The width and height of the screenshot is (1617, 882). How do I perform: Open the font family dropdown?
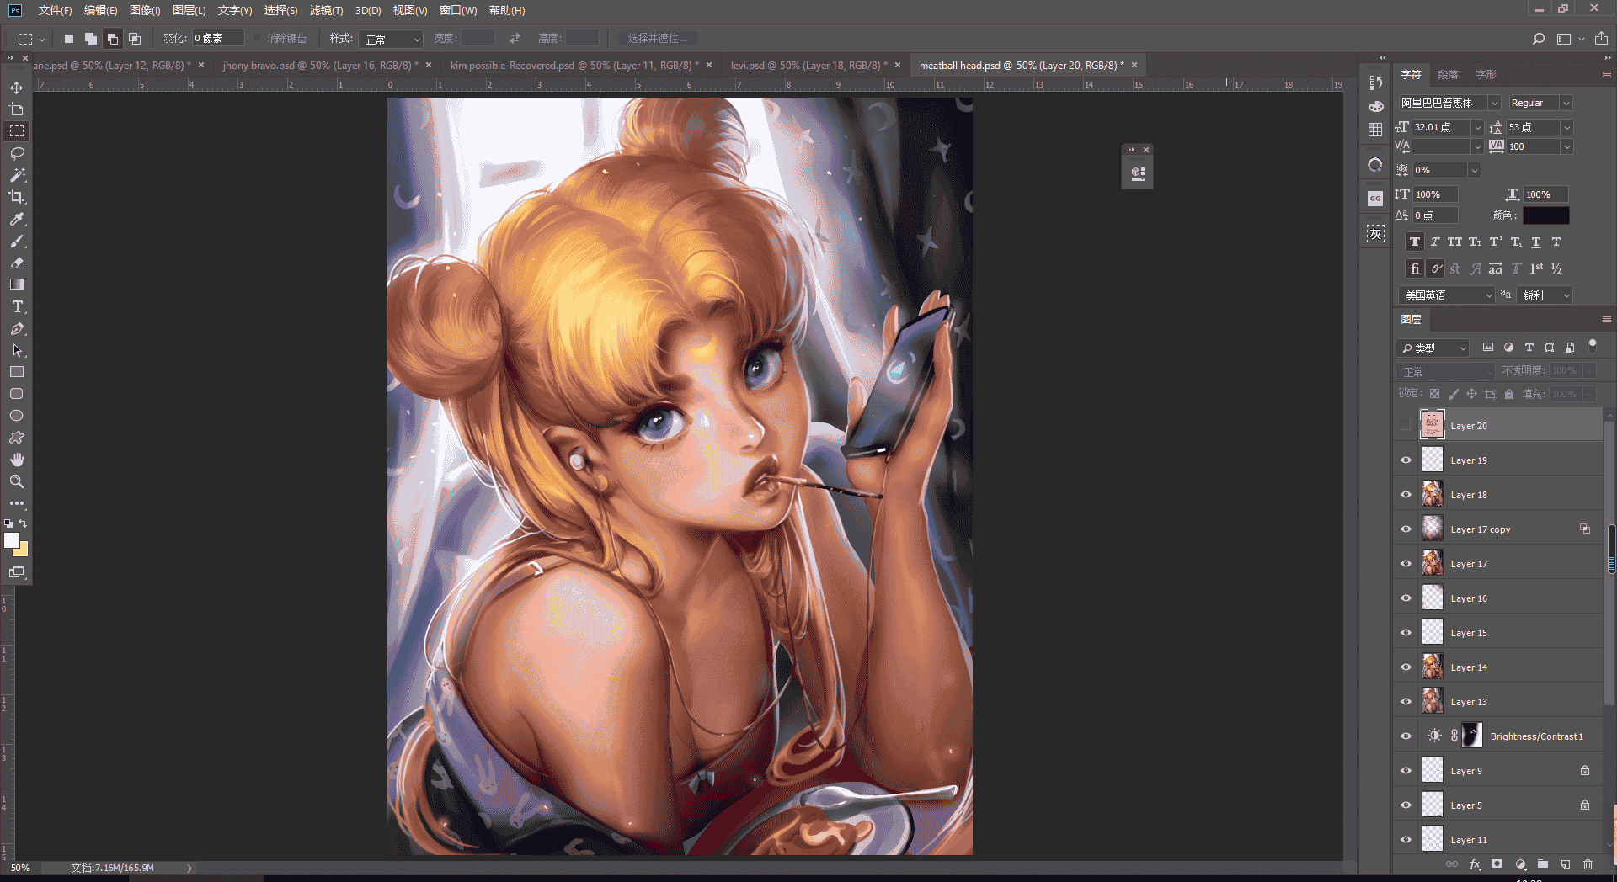[1493, 103]
